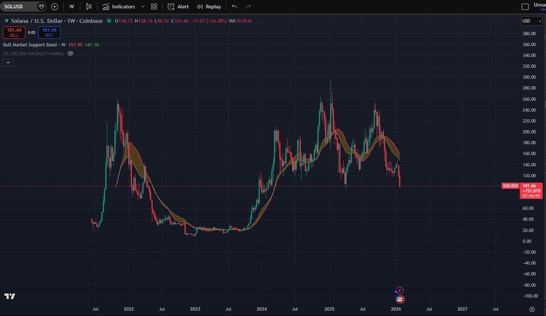Start bar Replay mode

pos(209,7)
